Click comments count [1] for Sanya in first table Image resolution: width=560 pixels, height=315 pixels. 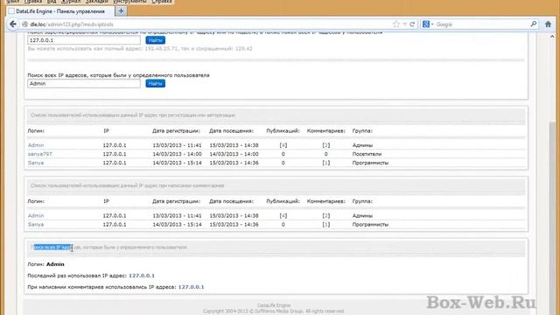[x=326, y=163]
